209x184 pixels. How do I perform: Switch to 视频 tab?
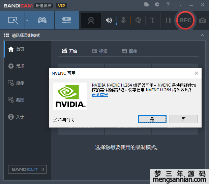click(x=99, y=51)
